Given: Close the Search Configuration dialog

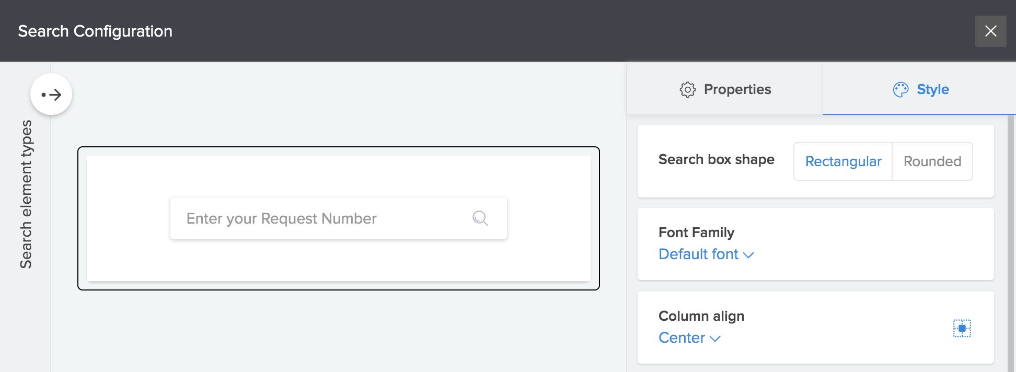Looking at the screenshot, I should point(990,31).
